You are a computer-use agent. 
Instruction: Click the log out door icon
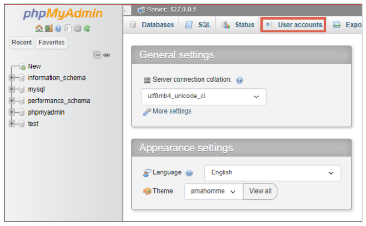click(x=49, y=29)
